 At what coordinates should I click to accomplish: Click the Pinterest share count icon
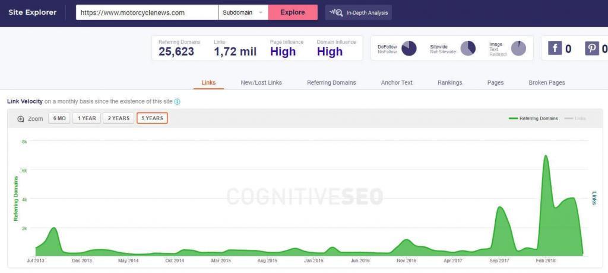click(592, 49)
